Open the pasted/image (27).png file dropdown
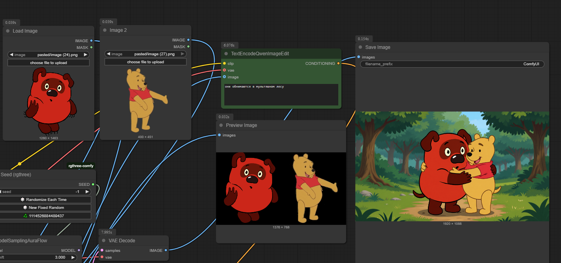This screenshot has height=263, width=561. 145,54
